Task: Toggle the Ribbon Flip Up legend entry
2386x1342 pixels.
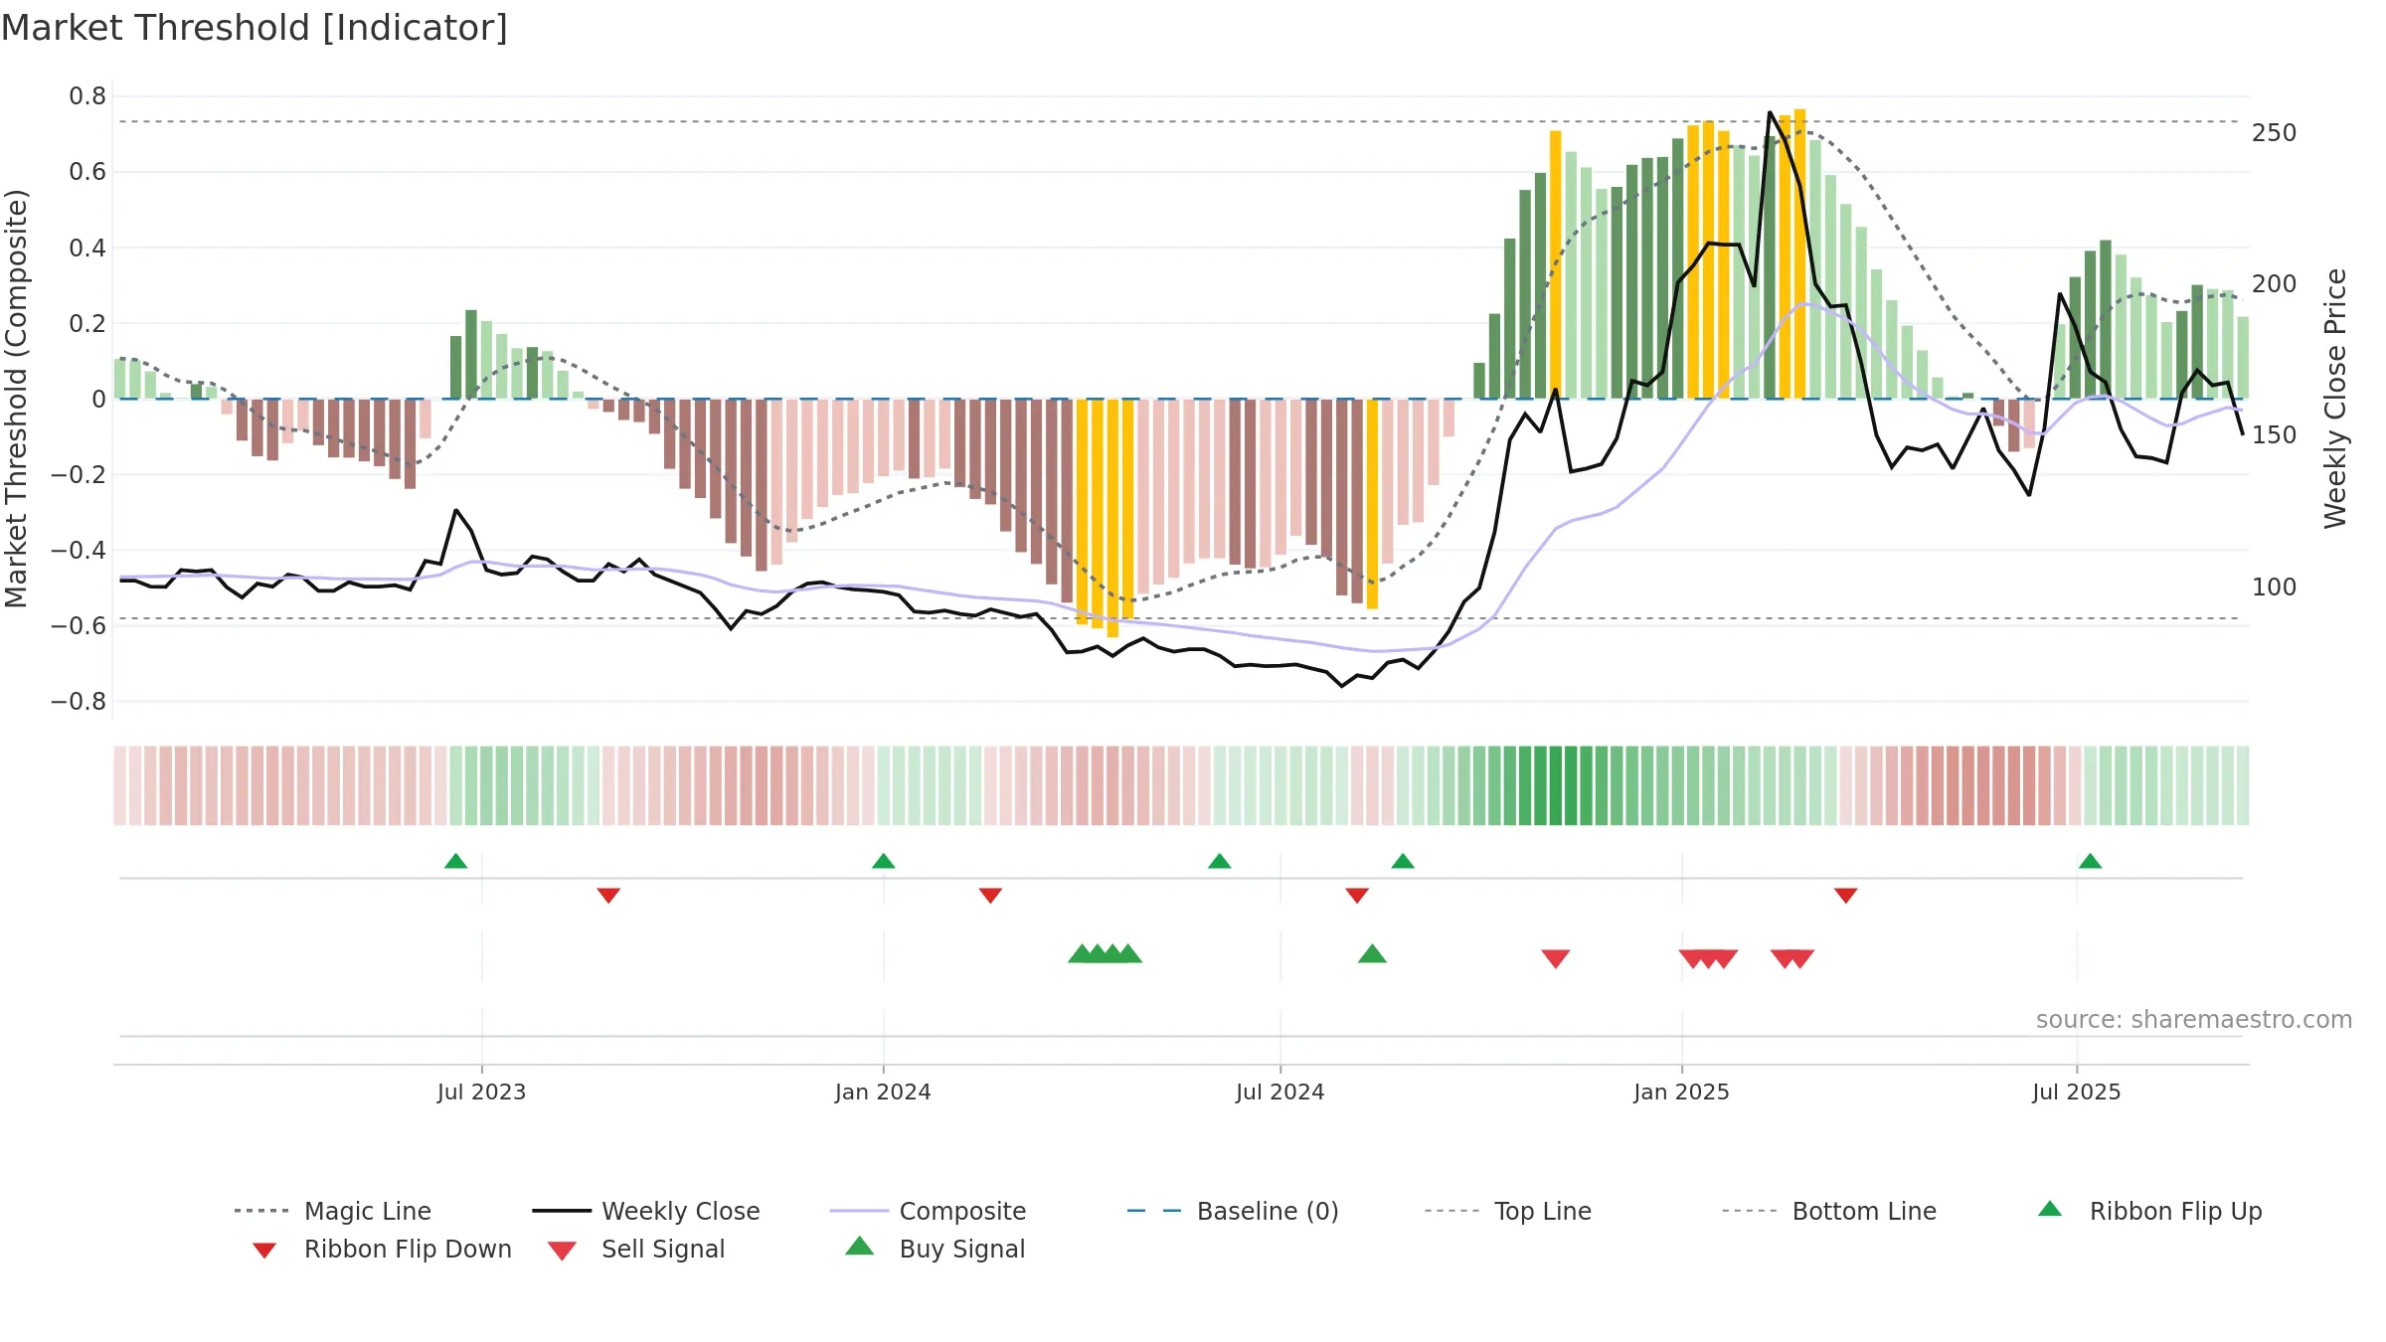Action: 2149,1211
